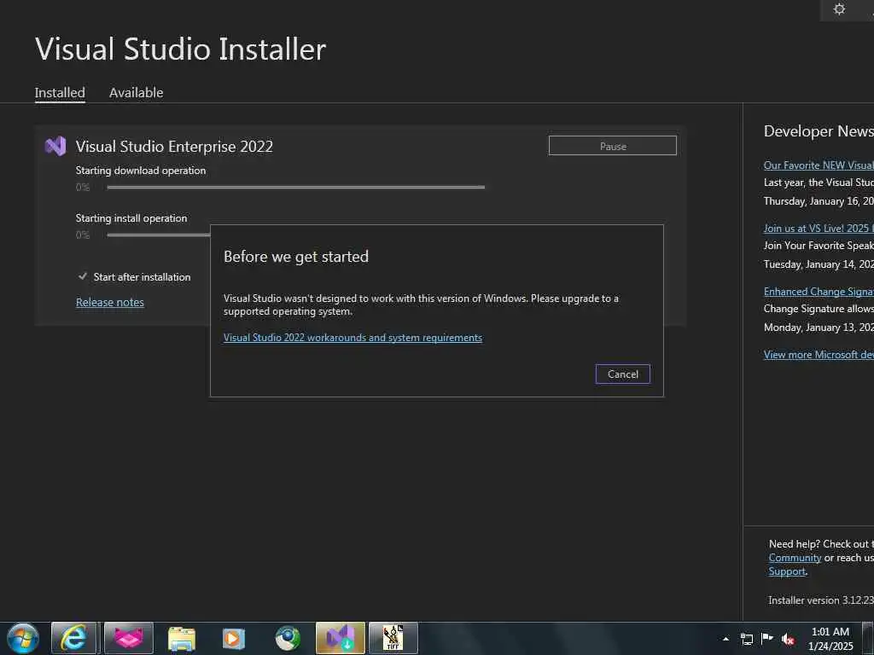Open the Support link

click(x=787, y=571)
